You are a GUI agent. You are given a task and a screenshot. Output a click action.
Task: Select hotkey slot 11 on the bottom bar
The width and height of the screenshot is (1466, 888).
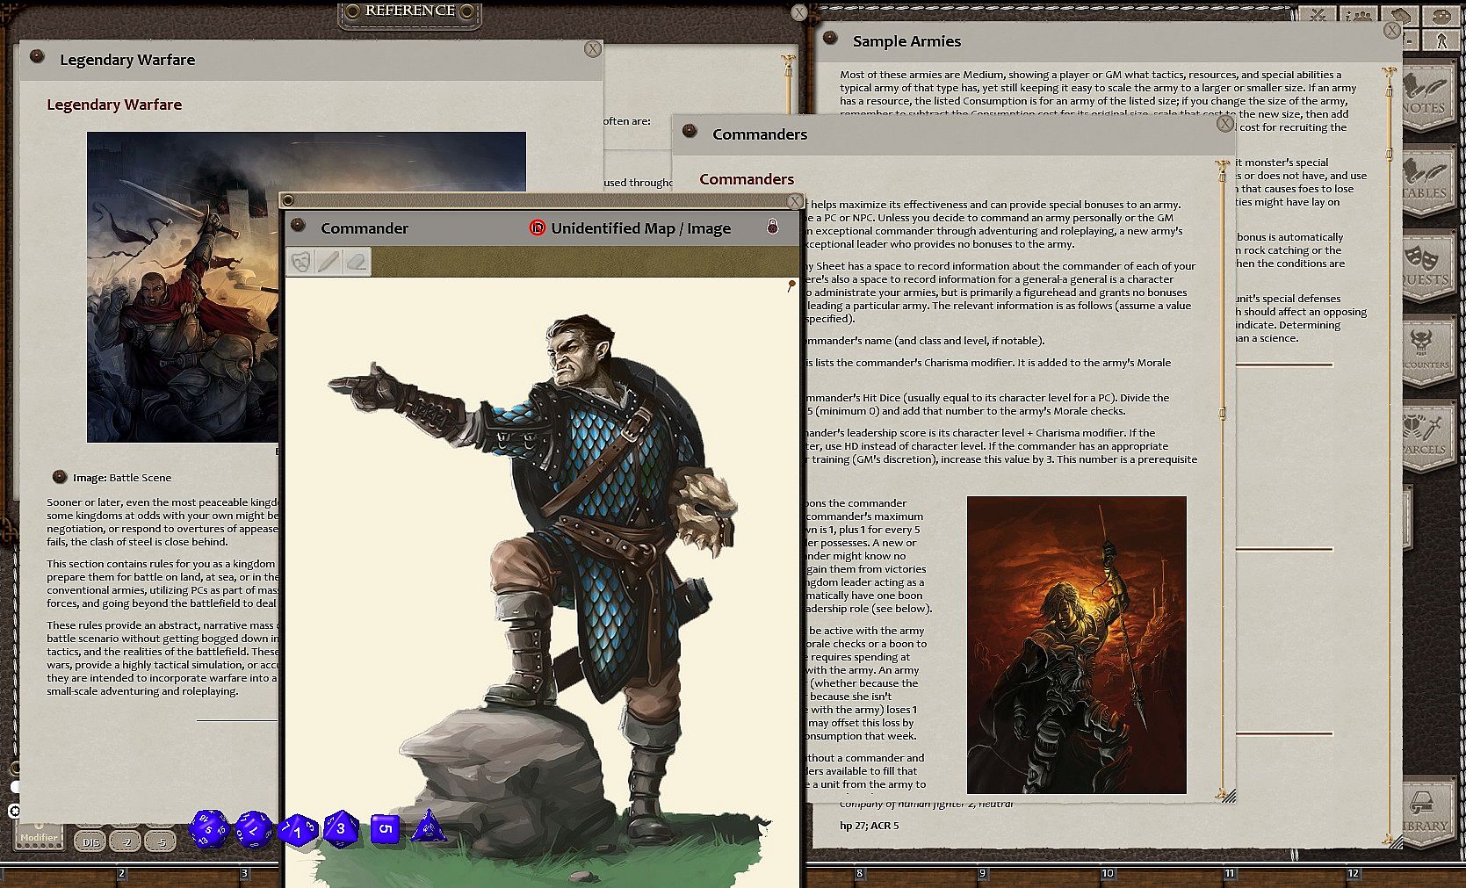point(1230,874)
